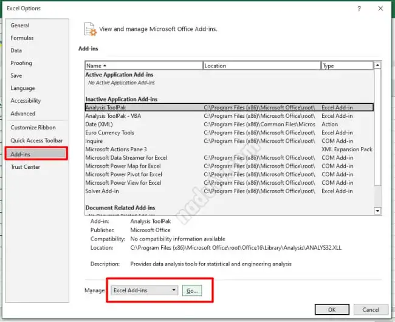Click Cancel to dismiss the dialog
The width and height of the screenshot is (395, 322).
(x=371, y=309)
